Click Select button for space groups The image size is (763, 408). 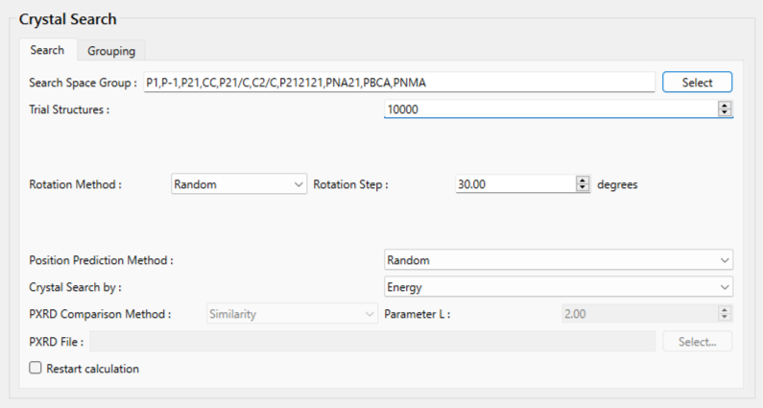pos(697,83)
